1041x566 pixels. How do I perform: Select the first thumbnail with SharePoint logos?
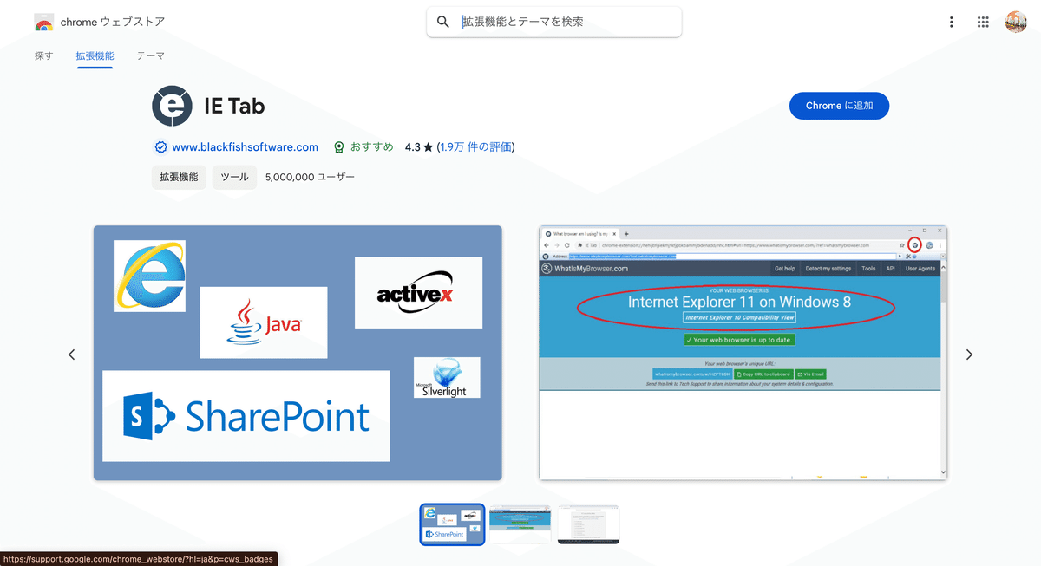(452, 524)
